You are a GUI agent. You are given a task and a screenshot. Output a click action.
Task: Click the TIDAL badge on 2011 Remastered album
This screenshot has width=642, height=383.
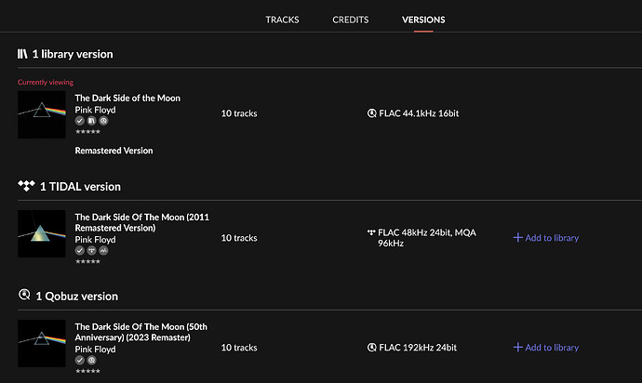coord(92,250)
